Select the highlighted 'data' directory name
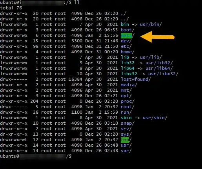Image resolution: width=202 pixels, height=169 pixels. pos(126,36)
